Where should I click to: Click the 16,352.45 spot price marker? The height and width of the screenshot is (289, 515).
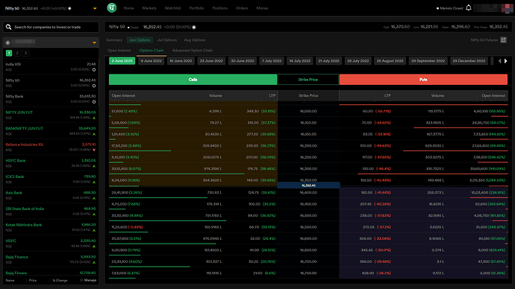click(x=308, y=185)
